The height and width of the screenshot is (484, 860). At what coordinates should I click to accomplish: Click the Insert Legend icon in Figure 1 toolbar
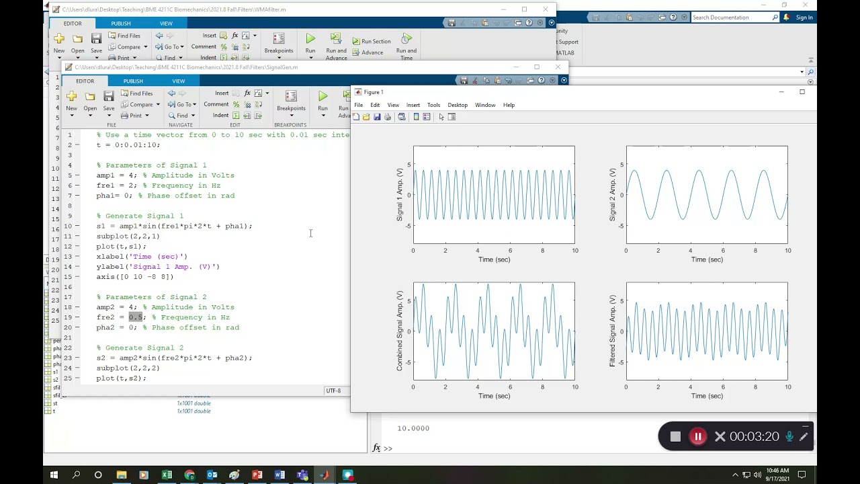426,117
